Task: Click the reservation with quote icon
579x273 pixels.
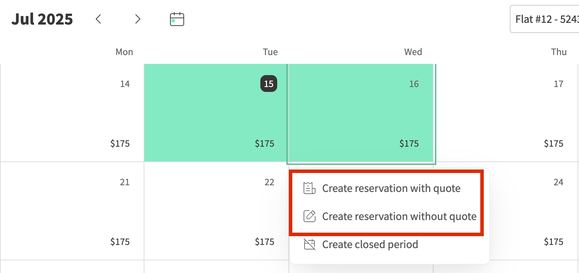Action: (310, 188)
